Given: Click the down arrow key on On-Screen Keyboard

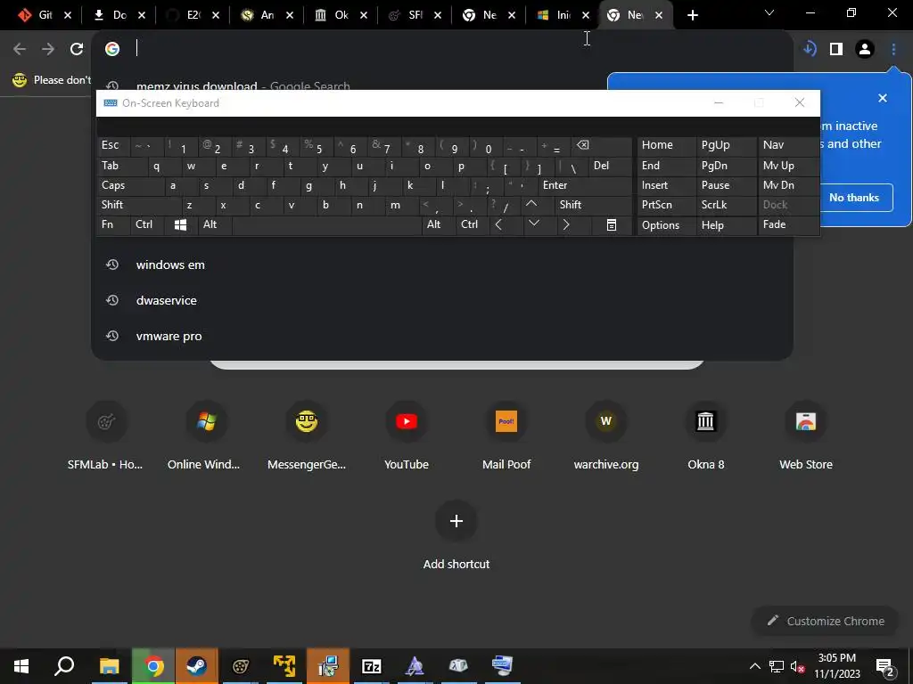Looking at the screenshot, I should [x=534, y=224].
